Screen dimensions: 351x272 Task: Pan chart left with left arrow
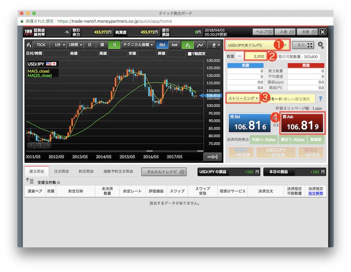pos(31,145)
